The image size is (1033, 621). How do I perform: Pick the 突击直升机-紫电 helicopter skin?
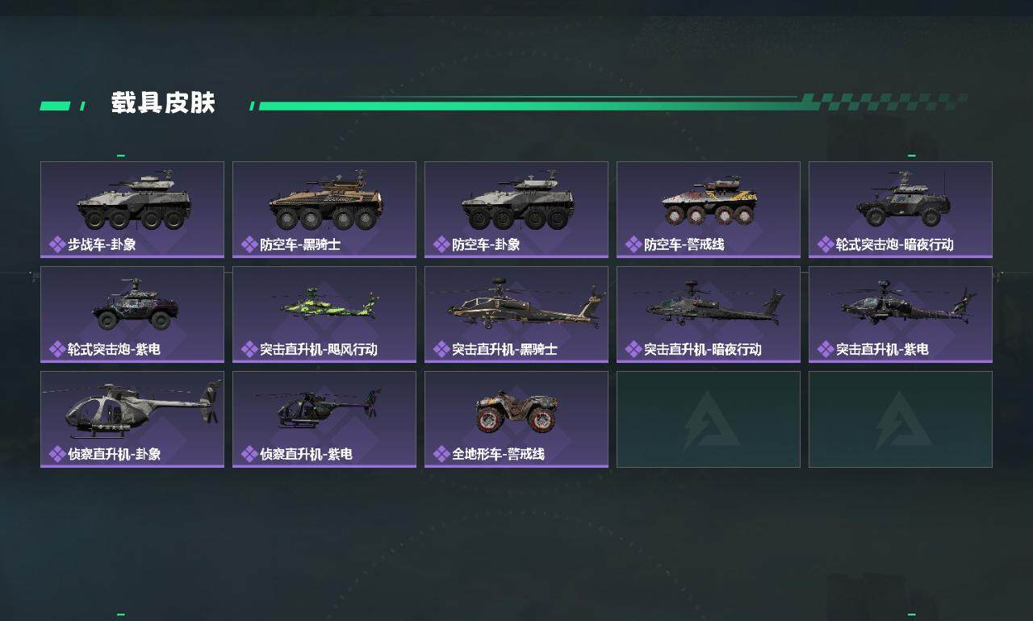901,315
